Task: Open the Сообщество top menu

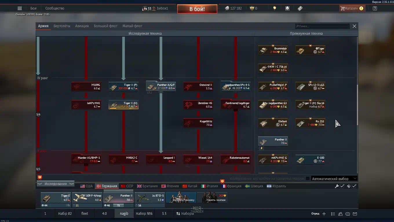Action: click(x=55, y=8)
